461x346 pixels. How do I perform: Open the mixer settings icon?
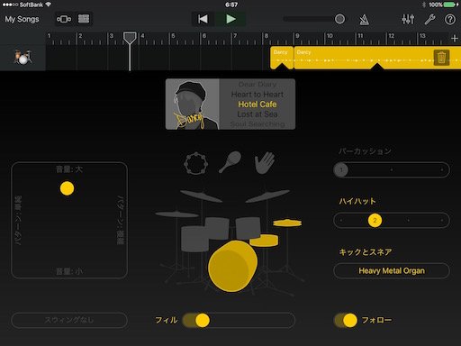click(x=408, y=19)
